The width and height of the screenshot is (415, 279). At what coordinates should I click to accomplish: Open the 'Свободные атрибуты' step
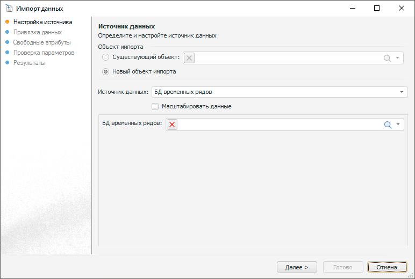41,42
